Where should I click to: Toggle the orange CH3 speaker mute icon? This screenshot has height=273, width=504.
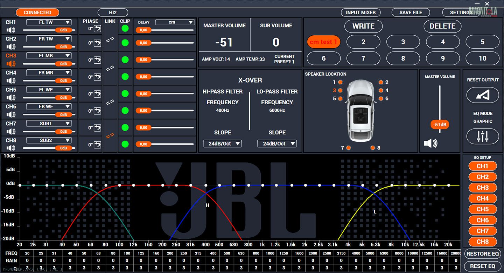click(11, 64)
